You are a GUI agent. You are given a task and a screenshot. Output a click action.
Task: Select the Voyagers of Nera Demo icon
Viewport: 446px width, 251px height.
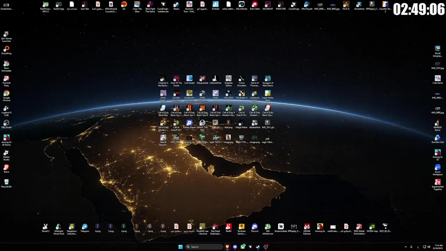click(x=268, y=81)
